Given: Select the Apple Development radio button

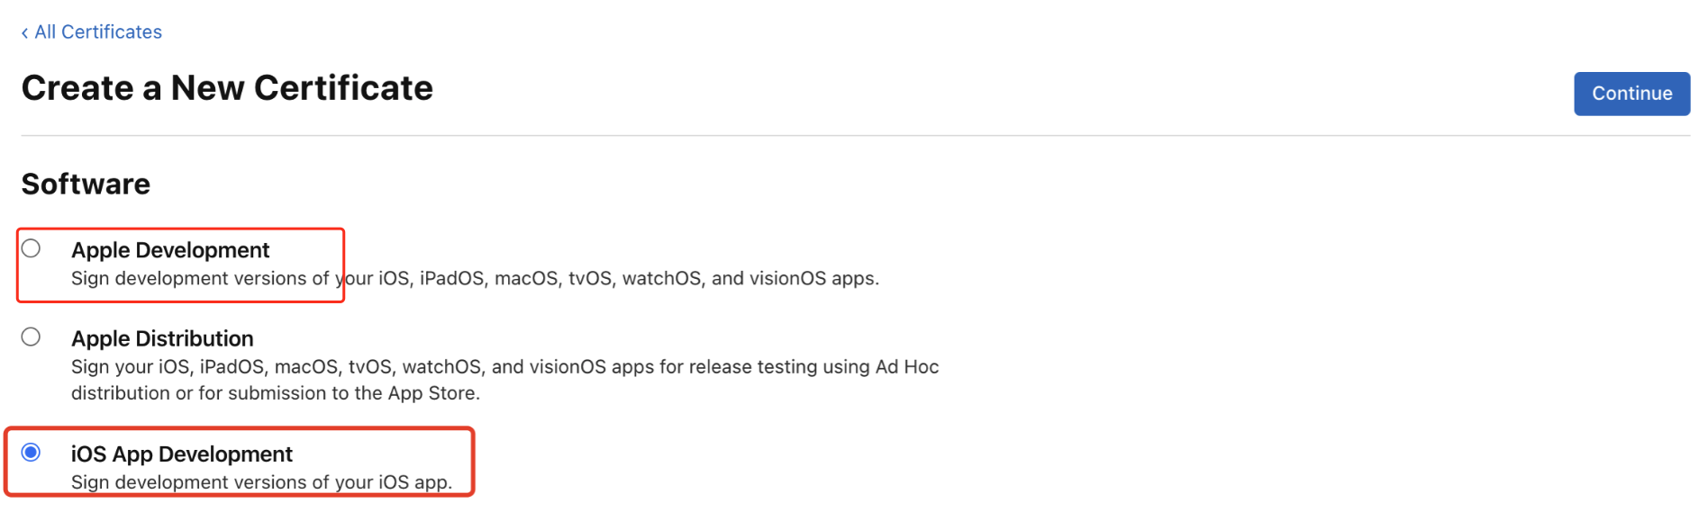Looking at the screenshot, I should tap(32, 248).
